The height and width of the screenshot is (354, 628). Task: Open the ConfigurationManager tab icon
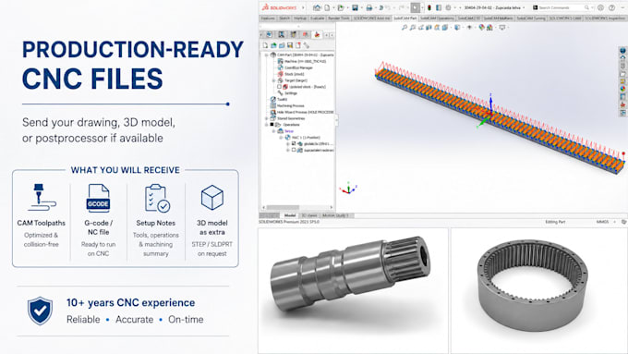click(x=293, y=35)
